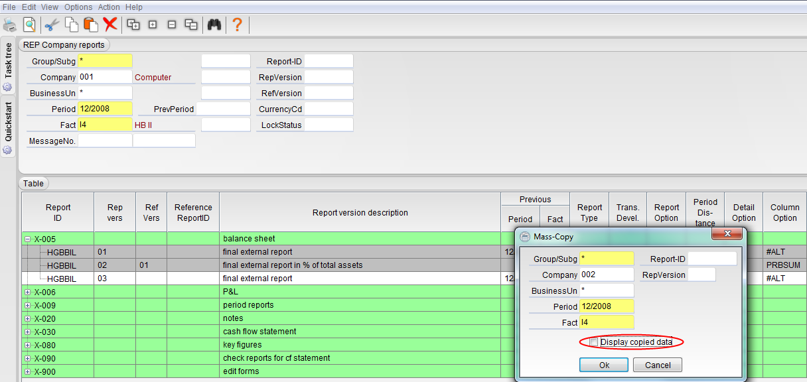Click the Paste clipboard icon
Image resolution: width=807 pixels, height=382 pixels.
(x=91, y=25)
